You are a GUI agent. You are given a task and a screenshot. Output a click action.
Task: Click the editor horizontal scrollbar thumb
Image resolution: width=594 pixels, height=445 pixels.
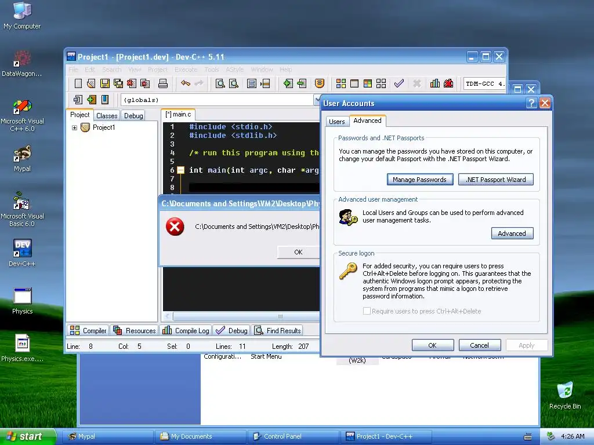tap(246, 316)
